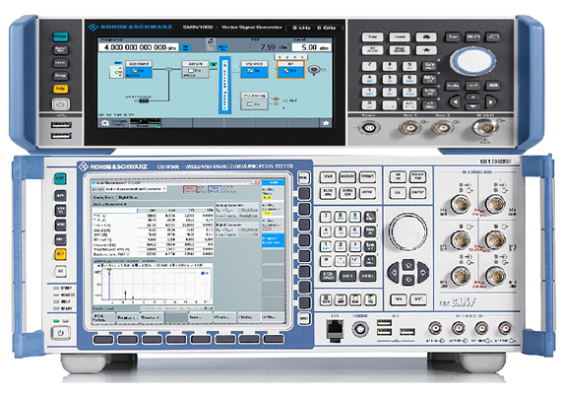
Task: Toggle the Baseband On checkbox
Action: pos(135,71)
